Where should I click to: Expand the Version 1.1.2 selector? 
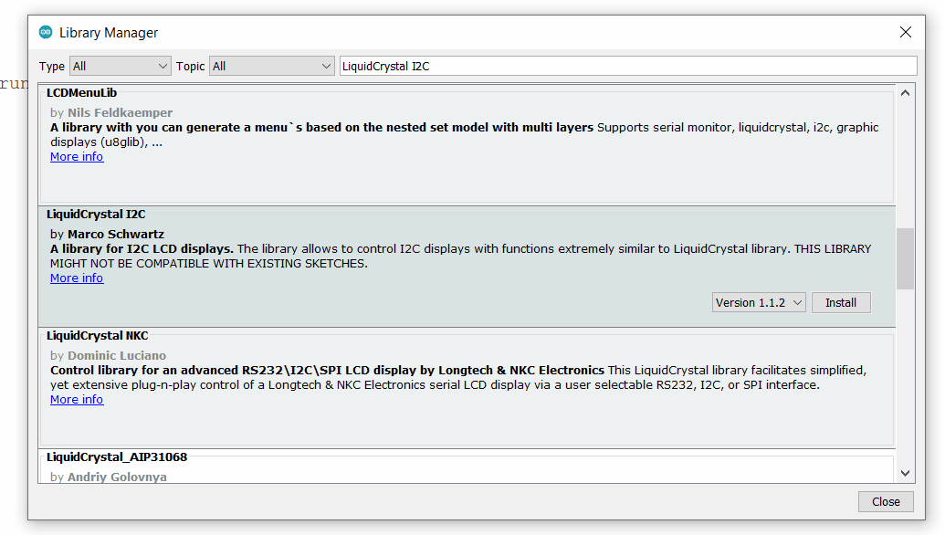coord(759,302)
